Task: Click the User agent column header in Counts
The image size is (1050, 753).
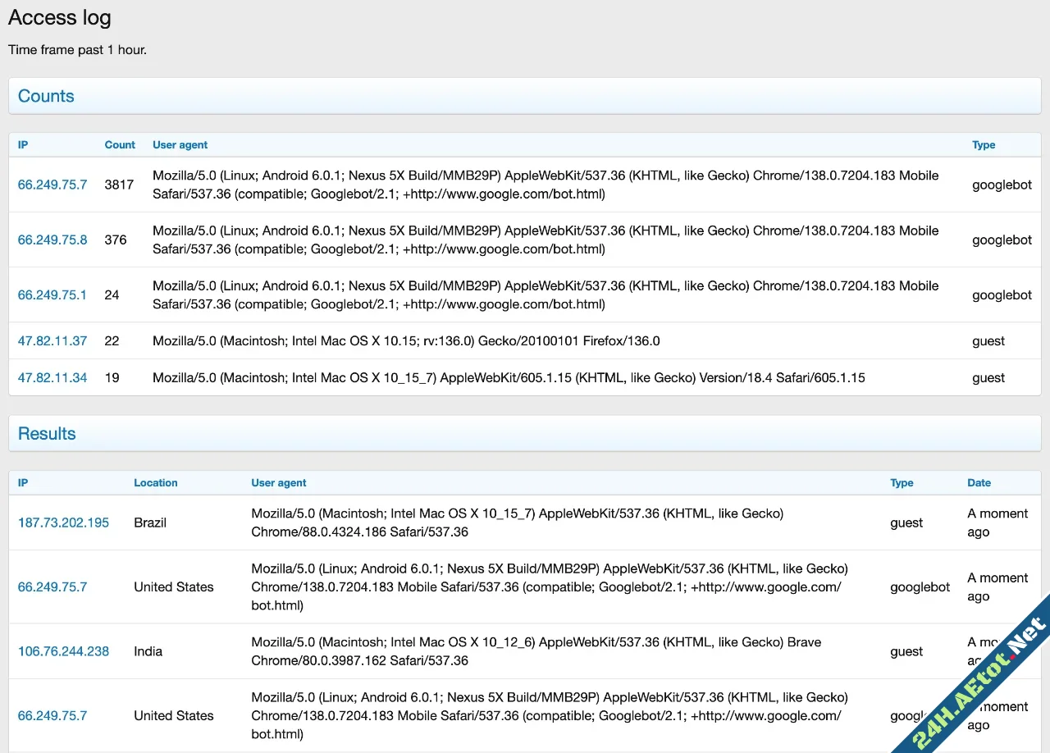Action: coord(180,144)
